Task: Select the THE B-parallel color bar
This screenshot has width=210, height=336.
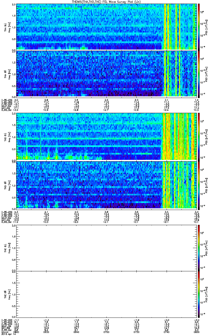Action: pos(199,294)
